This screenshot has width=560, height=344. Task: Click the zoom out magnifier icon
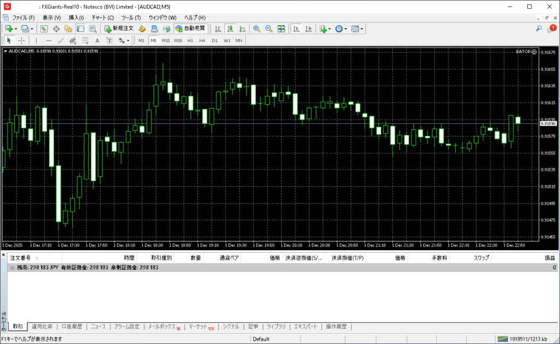[x=269, y=28]
